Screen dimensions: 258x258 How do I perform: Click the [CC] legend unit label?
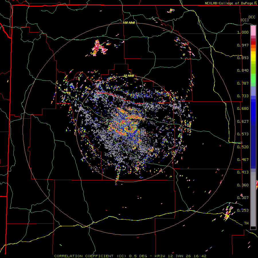tap(245, 20)
